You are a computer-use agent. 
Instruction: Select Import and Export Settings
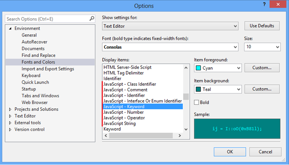[x=48, y=69]
